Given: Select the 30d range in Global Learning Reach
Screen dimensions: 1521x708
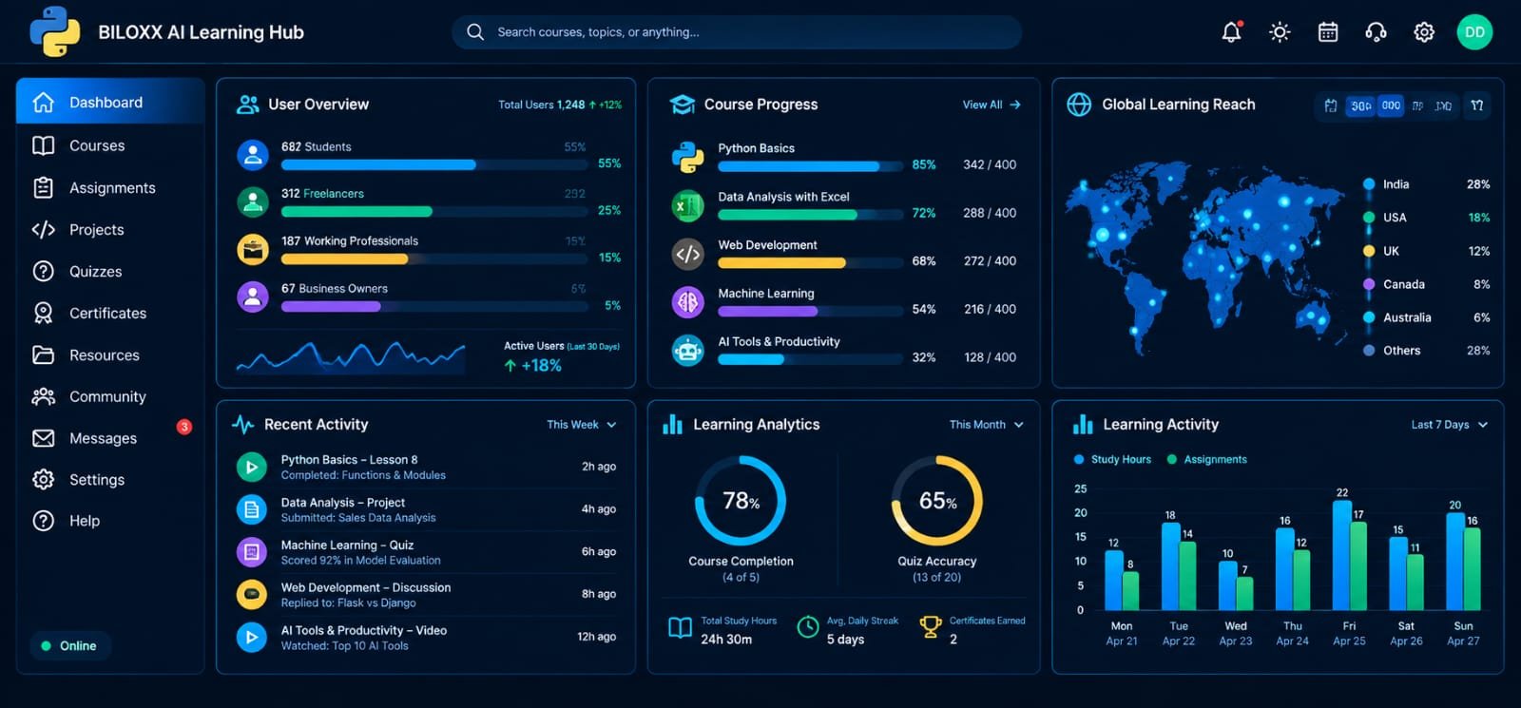Looking at the screenshot, I should (x=1360, y=105).
